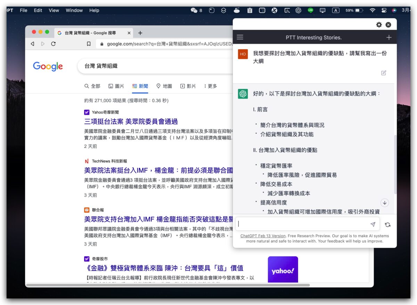Open Siri from the menu bar
Image resolution: width=417 pixels, height=305 pixels.
(x=394, y=10)
